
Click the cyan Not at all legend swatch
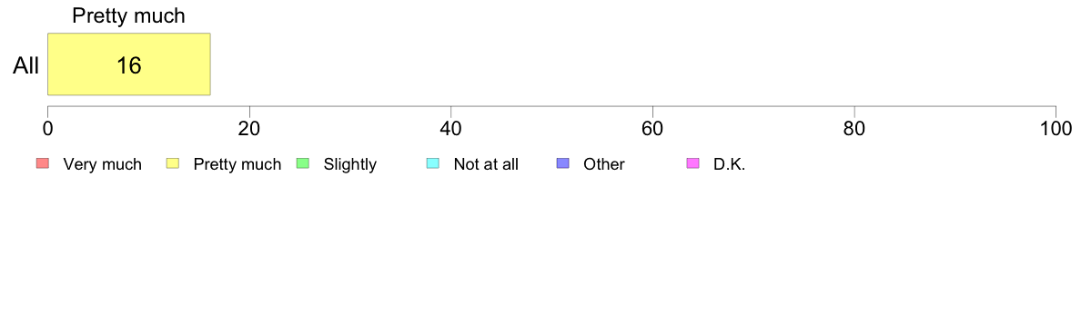point(432,163)
